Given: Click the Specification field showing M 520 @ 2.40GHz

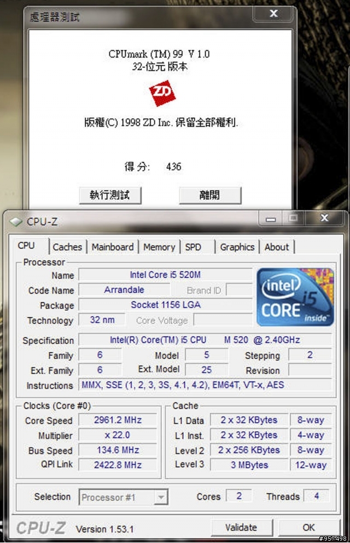Looking at the screenshot, I should pyautogui.click(x=205, y=340).
